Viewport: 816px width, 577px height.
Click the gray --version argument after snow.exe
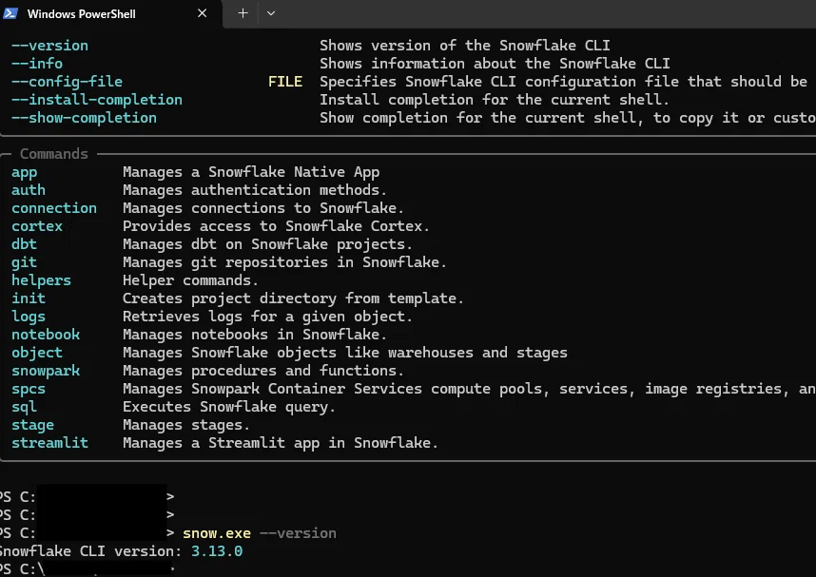(299, 534)
